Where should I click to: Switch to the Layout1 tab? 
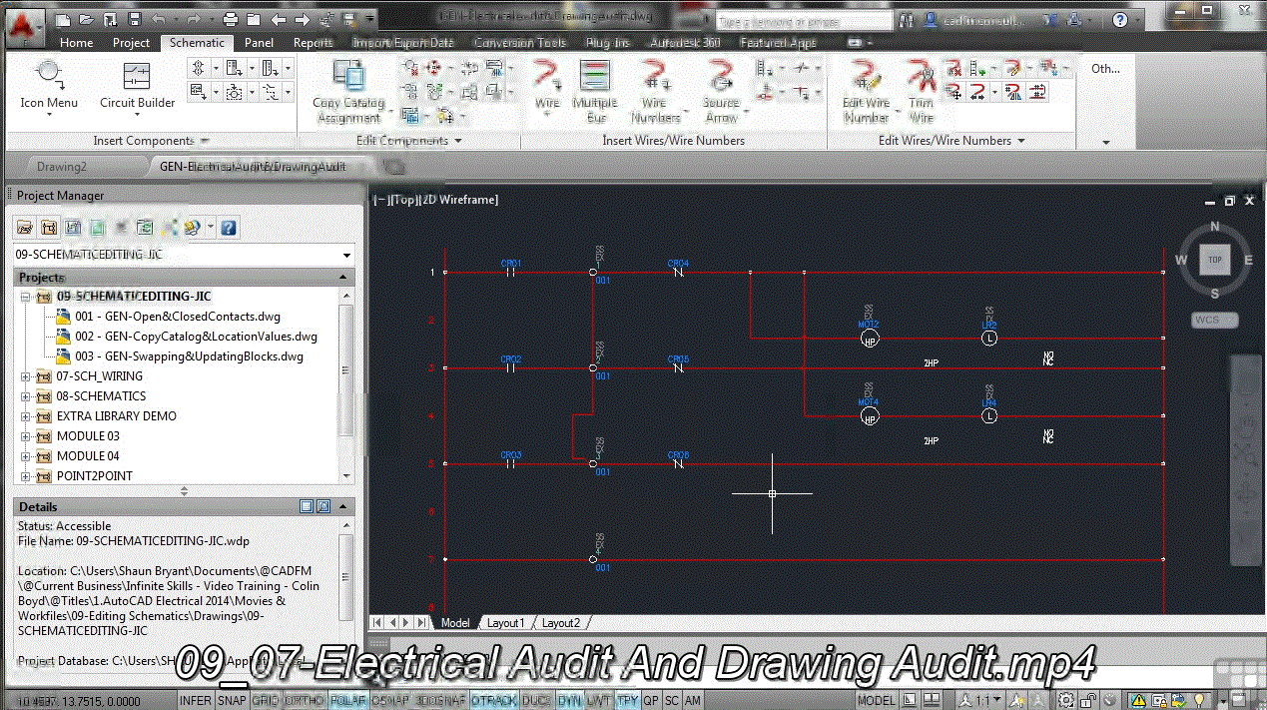click(x=505, y=623)
